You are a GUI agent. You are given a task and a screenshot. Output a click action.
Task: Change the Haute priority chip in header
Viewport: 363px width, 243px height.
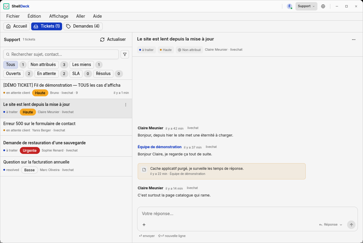(166, 50)
